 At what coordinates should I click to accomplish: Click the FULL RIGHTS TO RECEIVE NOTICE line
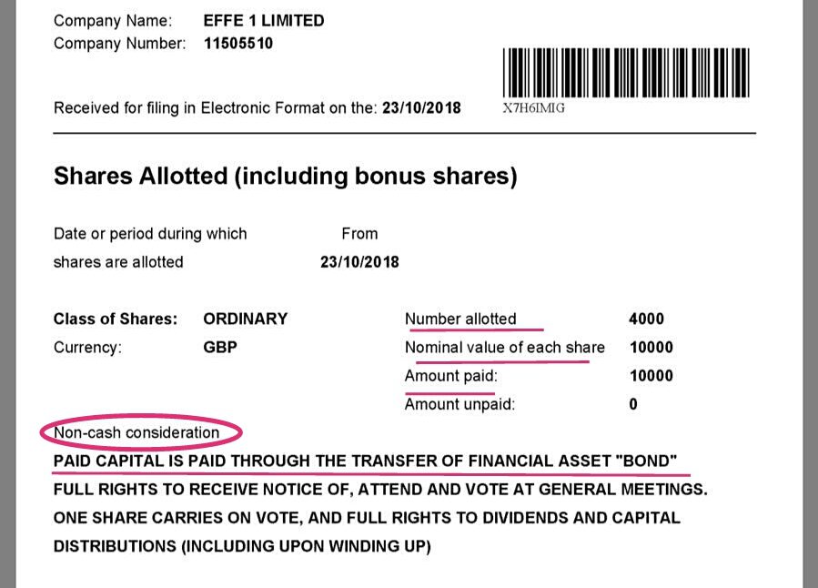coord(380,490)
